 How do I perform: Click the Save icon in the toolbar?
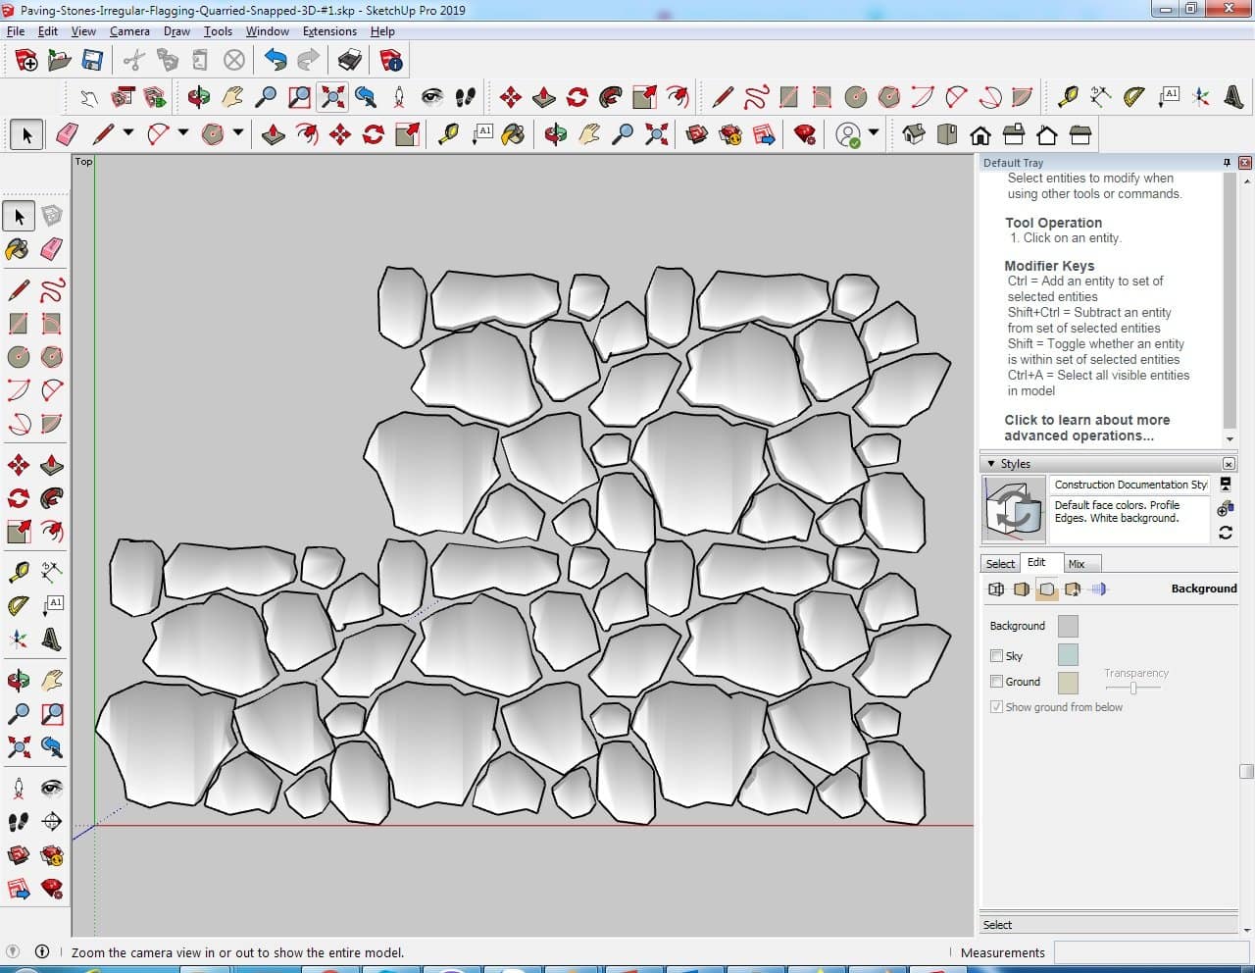pos(92,61)
